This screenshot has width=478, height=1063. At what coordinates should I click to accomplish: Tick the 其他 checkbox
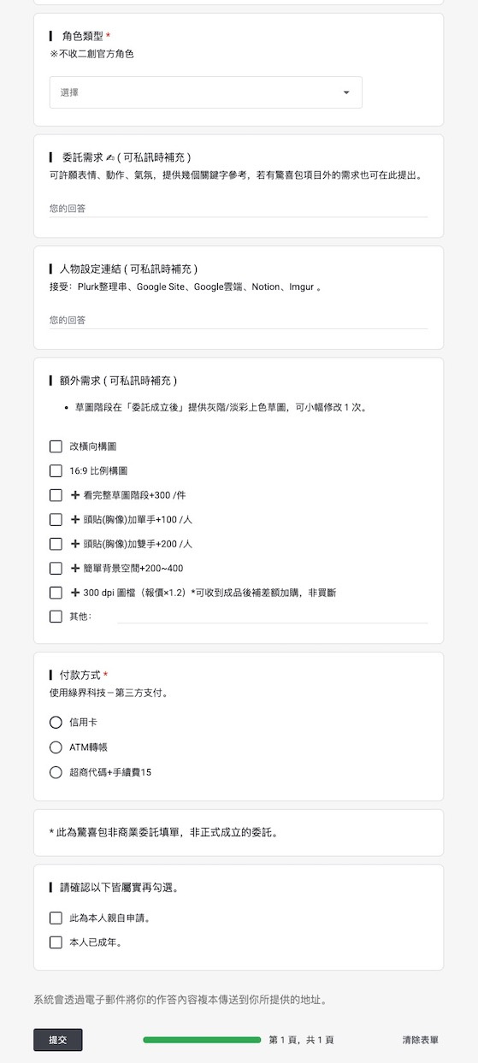point(56,617)
